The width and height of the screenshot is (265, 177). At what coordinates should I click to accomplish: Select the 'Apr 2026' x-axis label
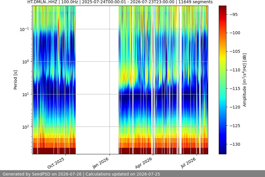(x=144, y=163)
